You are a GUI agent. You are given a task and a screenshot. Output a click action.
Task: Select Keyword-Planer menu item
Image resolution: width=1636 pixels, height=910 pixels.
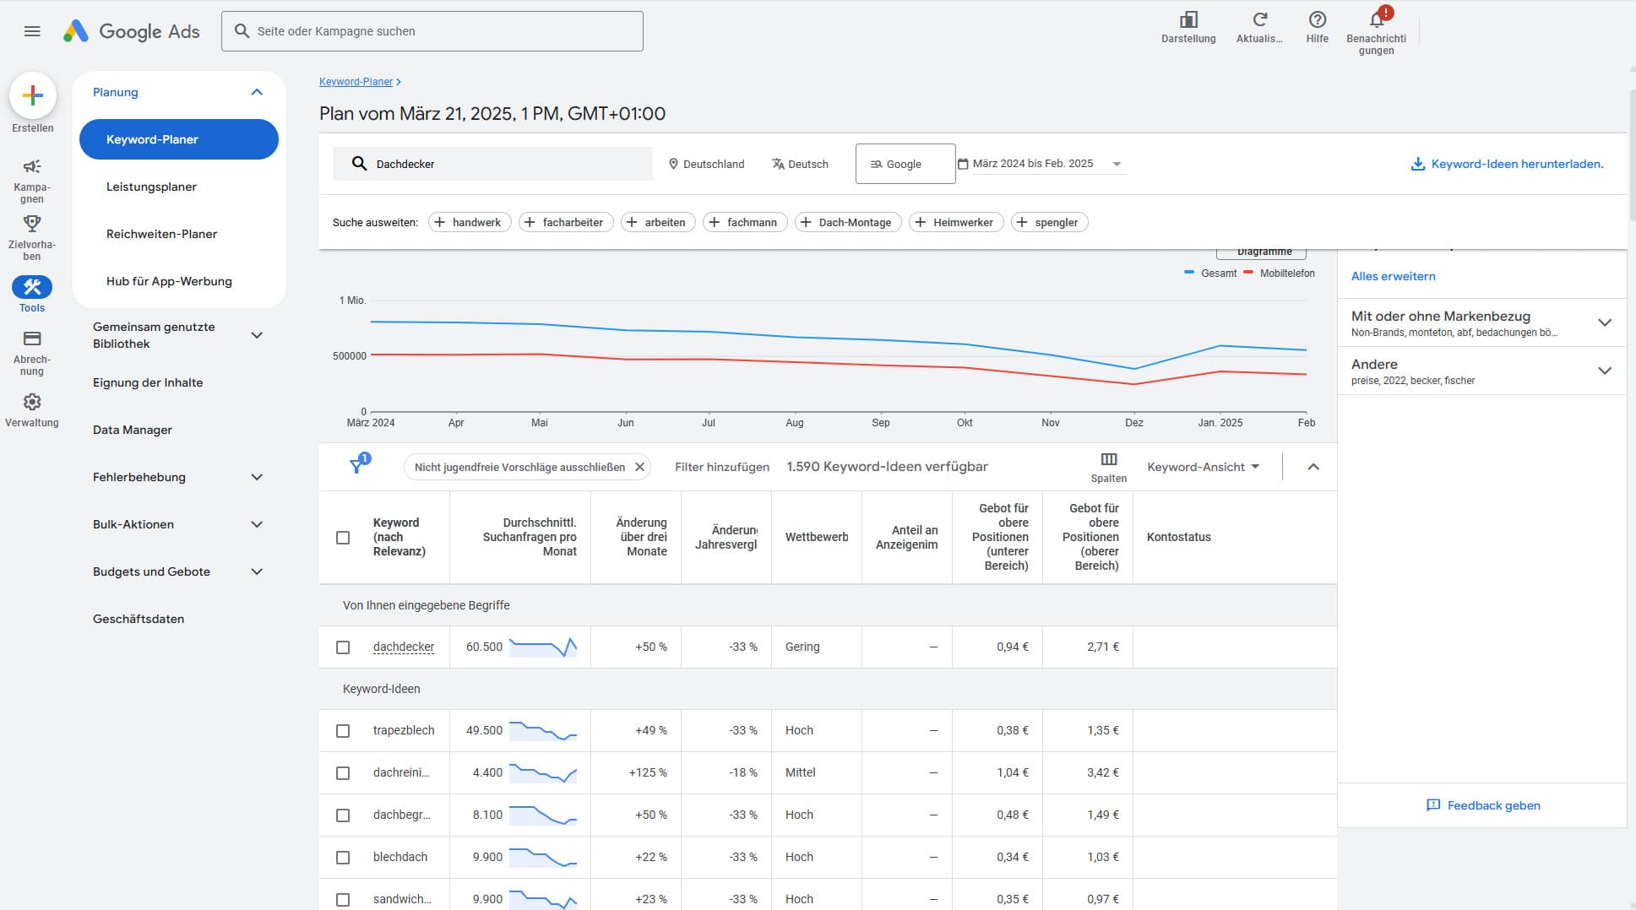pos(179,139)
